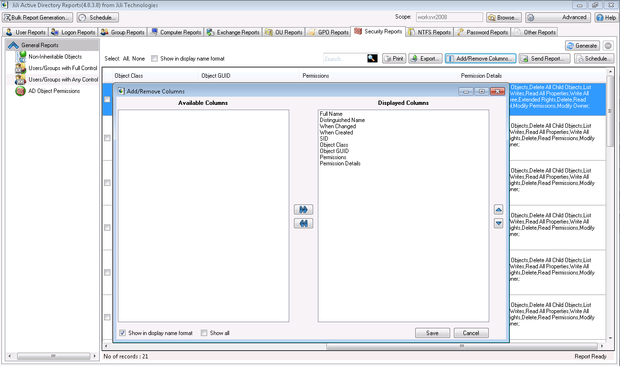Click the Object Class column header
This screenshot has width=620, height=366.
point(155,76)
